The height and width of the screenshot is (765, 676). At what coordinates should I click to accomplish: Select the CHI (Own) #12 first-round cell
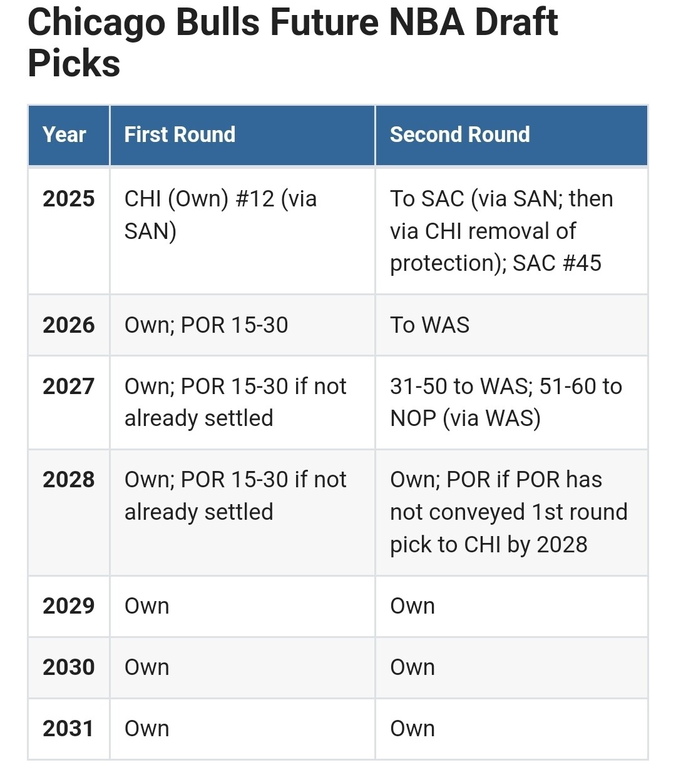tap(220, 215)
